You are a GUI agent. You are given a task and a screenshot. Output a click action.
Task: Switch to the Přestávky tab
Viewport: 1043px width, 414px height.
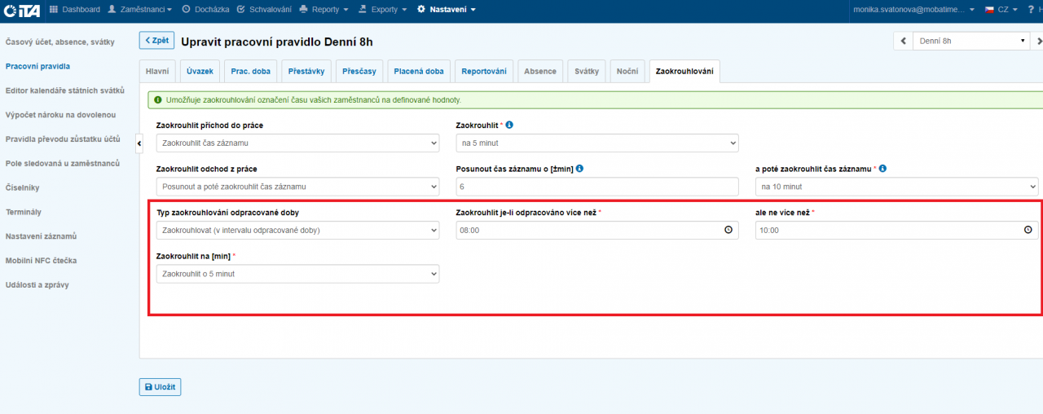[306, 72]
